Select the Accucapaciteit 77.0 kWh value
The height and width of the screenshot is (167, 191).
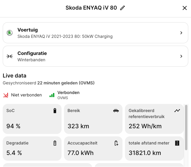[x=80, y=153]
